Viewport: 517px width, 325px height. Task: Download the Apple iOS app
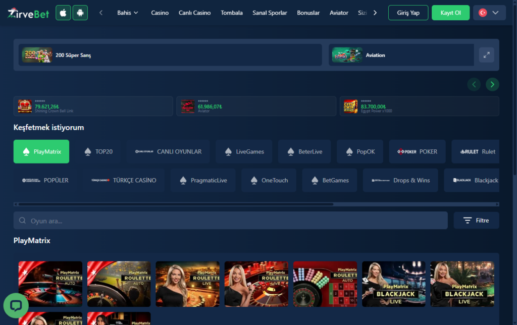63,13
